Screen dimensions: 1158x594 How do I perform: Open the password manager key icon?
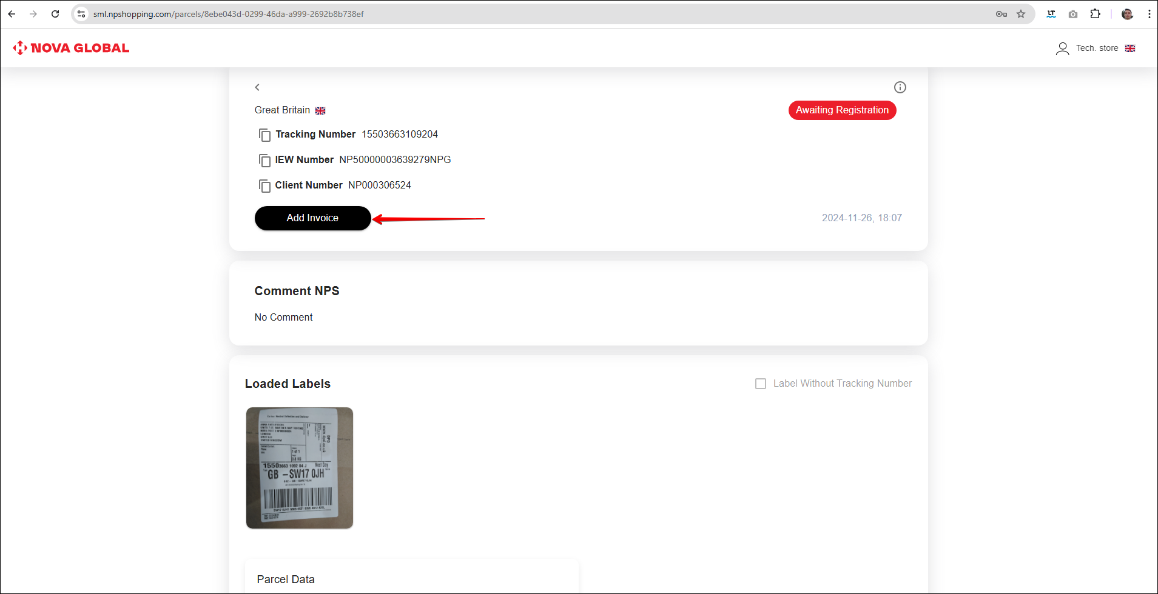pyautogui.click(x=1001, y=14)
